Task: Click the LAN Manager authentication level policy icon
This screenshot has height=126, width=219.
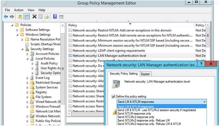Action: click(x=70, y=56)
